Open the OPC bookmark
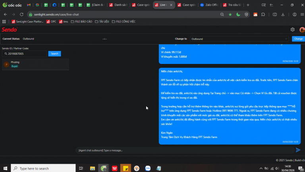 [x=51, y=21]
